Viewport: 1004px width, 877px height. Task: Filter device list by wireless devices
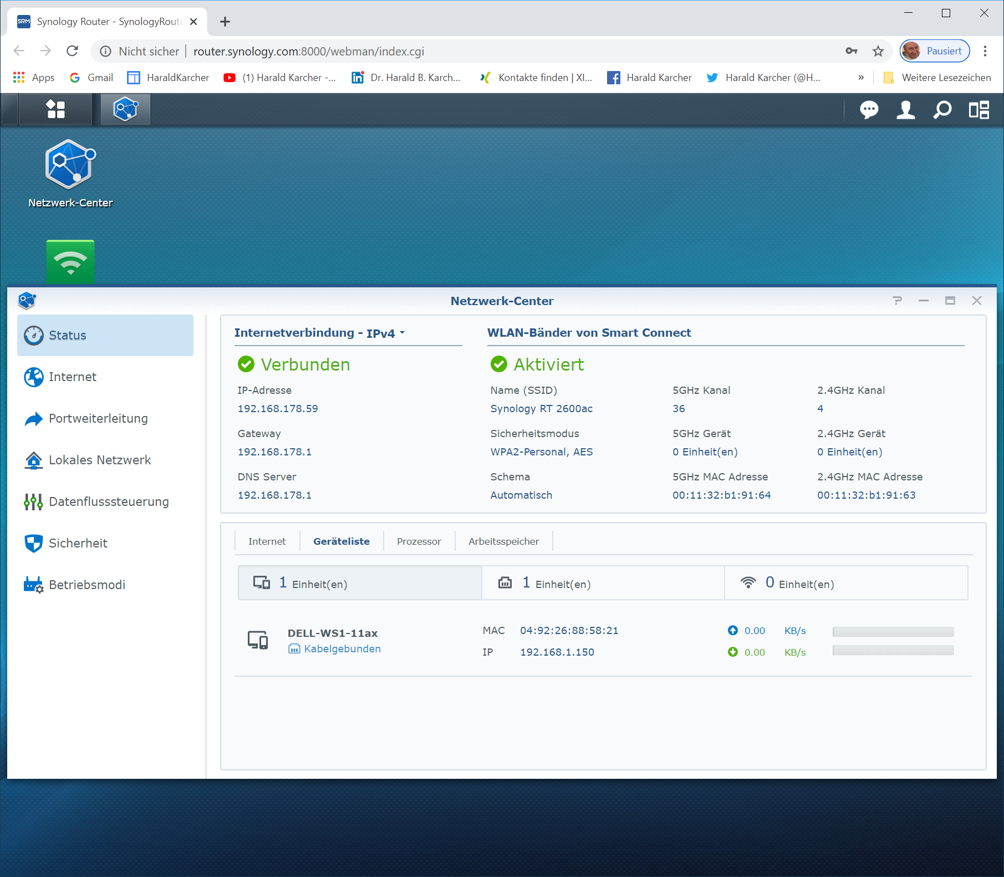pos(845,583)
